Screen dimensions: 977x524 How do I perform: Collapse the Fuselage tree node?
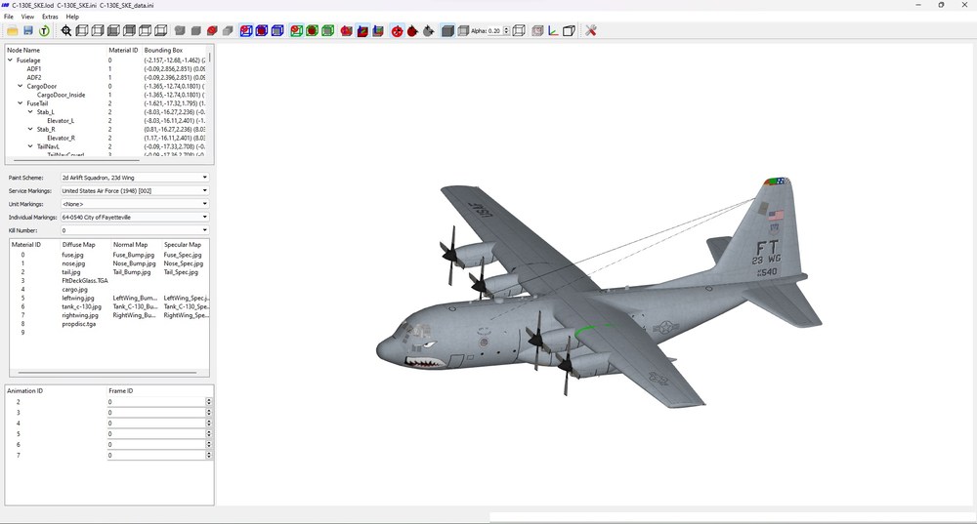pyautogui.click(x=10, y=60)
